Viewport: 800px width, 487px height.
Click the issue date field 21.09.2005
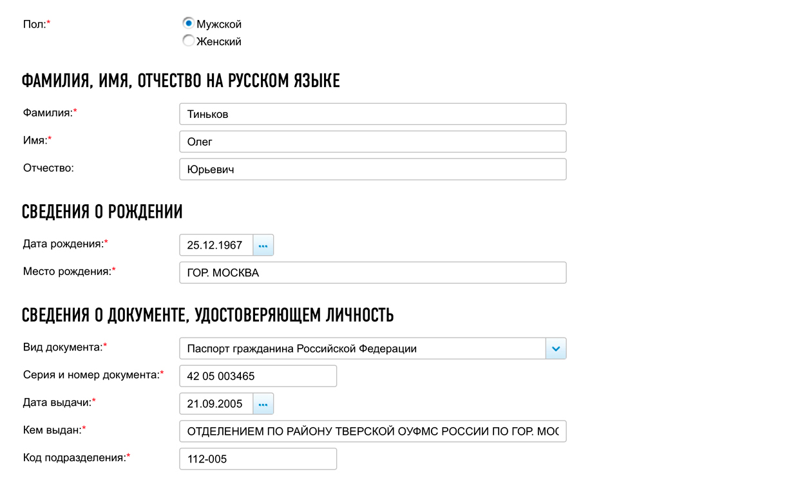[216, 404]
